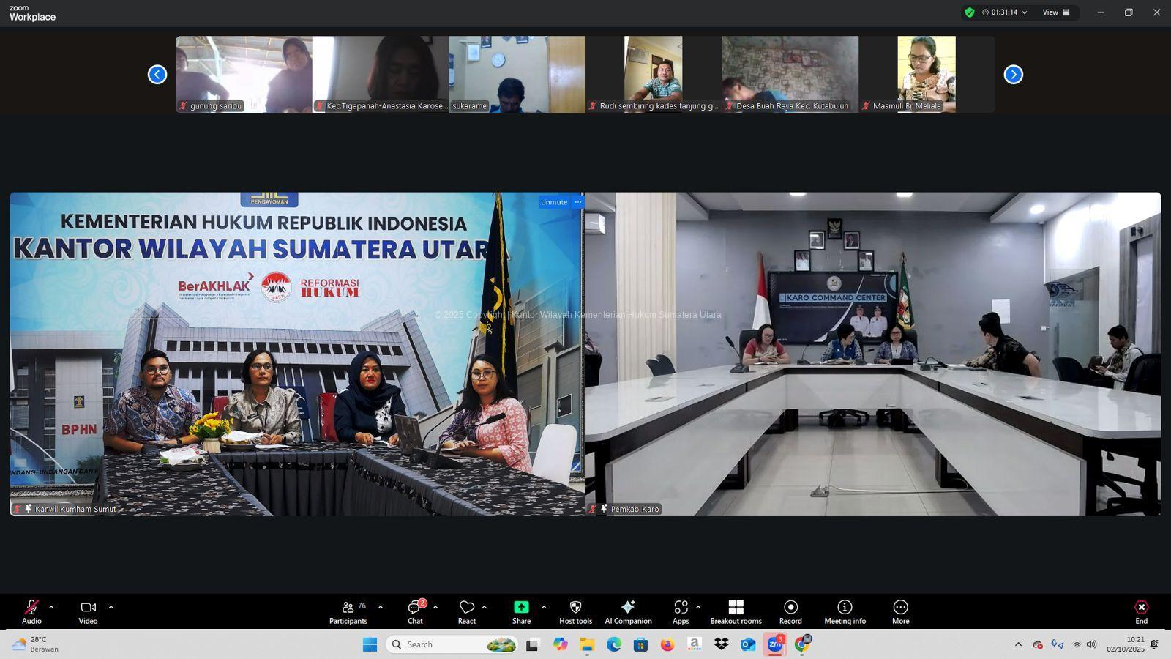Open the View layout dropdown
The width and height of the screenshot is (1171, 659).
[x=1055, y=12]
